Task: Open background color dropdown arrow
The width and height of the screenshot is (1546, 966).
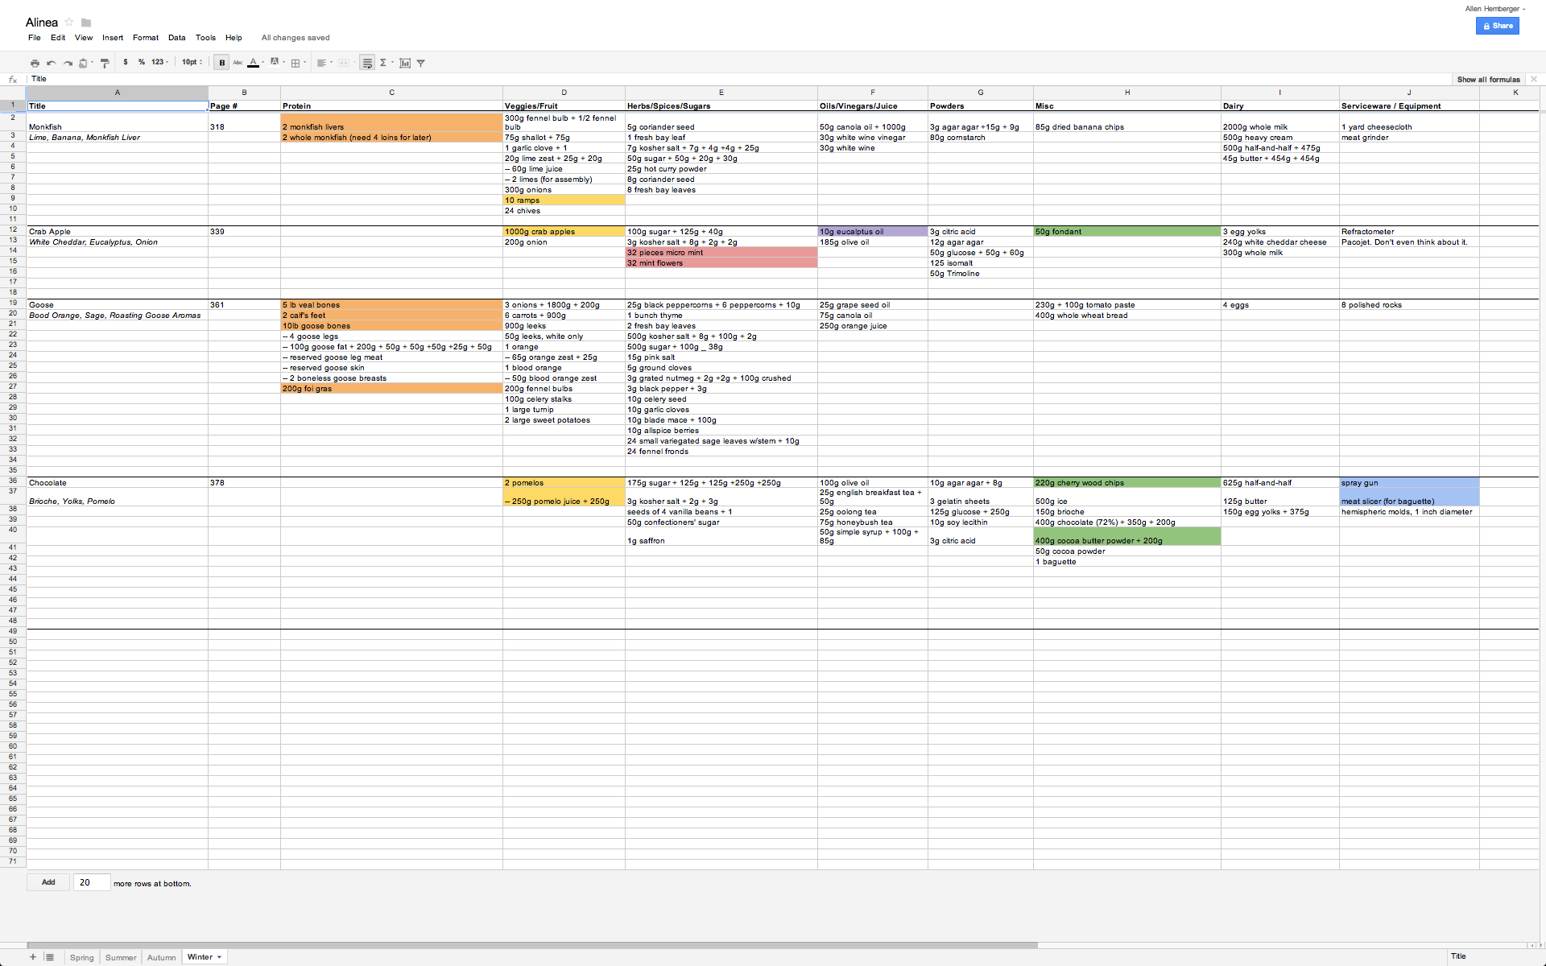Action: point(284,63)
